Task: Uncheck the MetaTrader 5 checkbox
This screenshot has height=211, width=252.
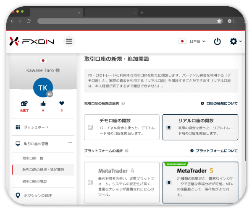Action: (169, 183)
